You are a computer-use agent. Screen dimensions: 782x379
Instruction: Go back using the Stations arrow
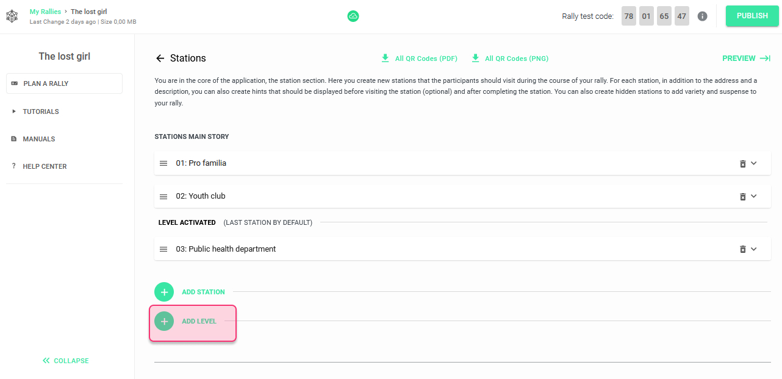160,58
